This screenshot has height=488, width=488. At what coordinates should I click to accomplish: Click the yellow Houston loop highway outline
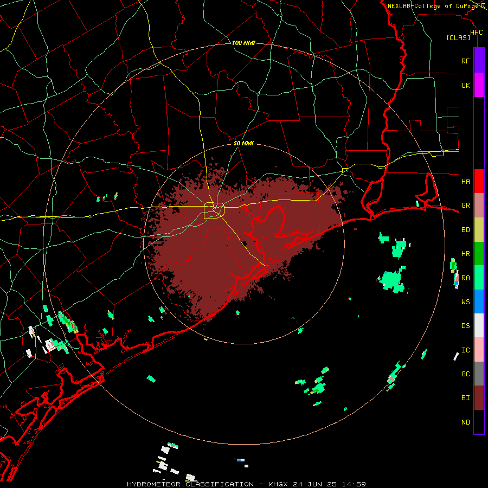click(214, 211)
